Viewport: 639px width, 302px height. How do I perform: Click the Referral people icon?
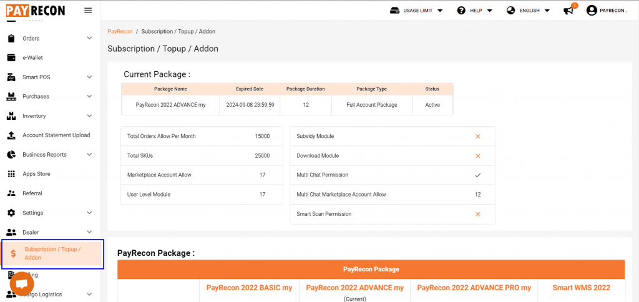[11, 193]
